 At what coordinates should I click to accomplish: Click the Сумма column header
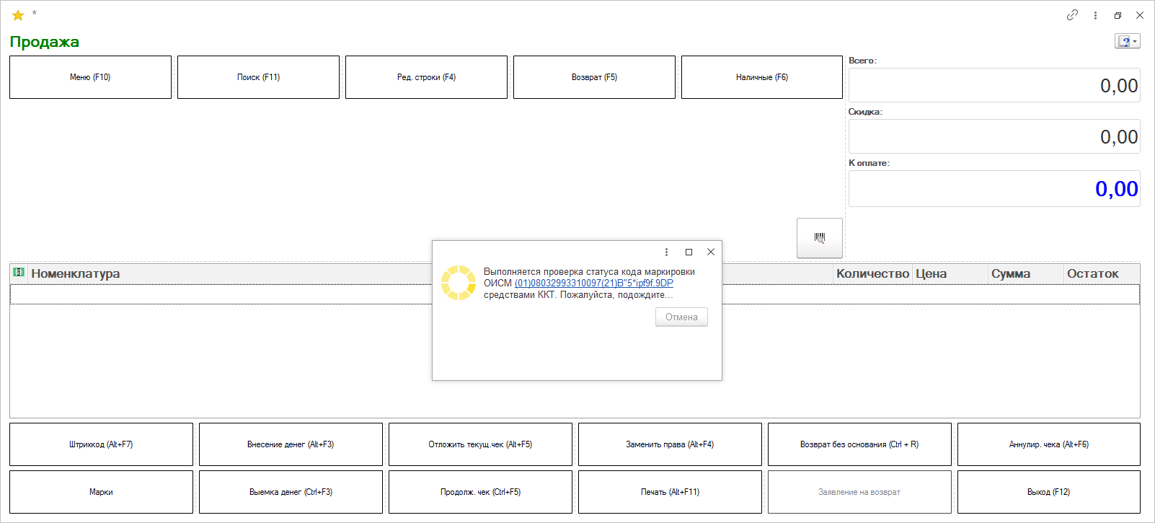pyautogui.click(x=1026, y=273)
